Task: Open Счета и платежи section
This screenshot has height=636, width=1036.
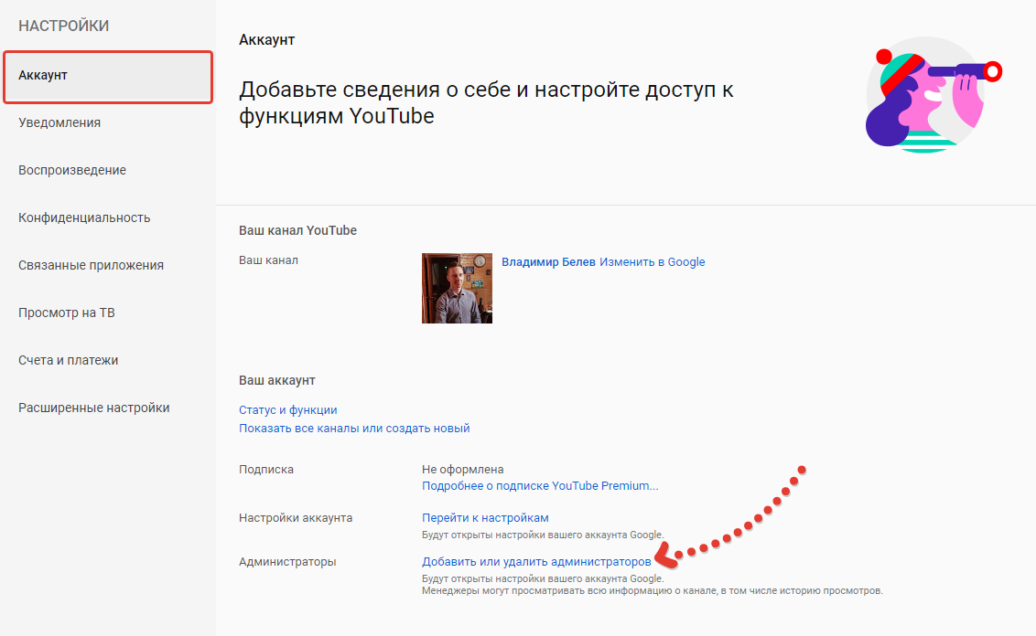Action: point(68,360)
